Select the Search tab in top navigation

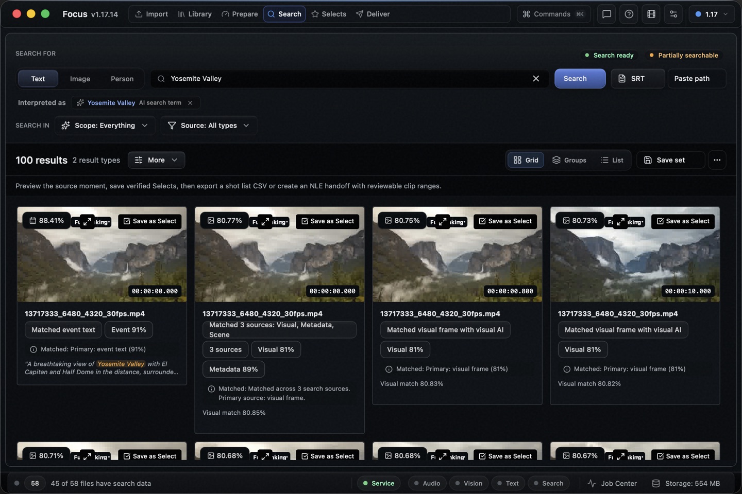click(284, 14)
